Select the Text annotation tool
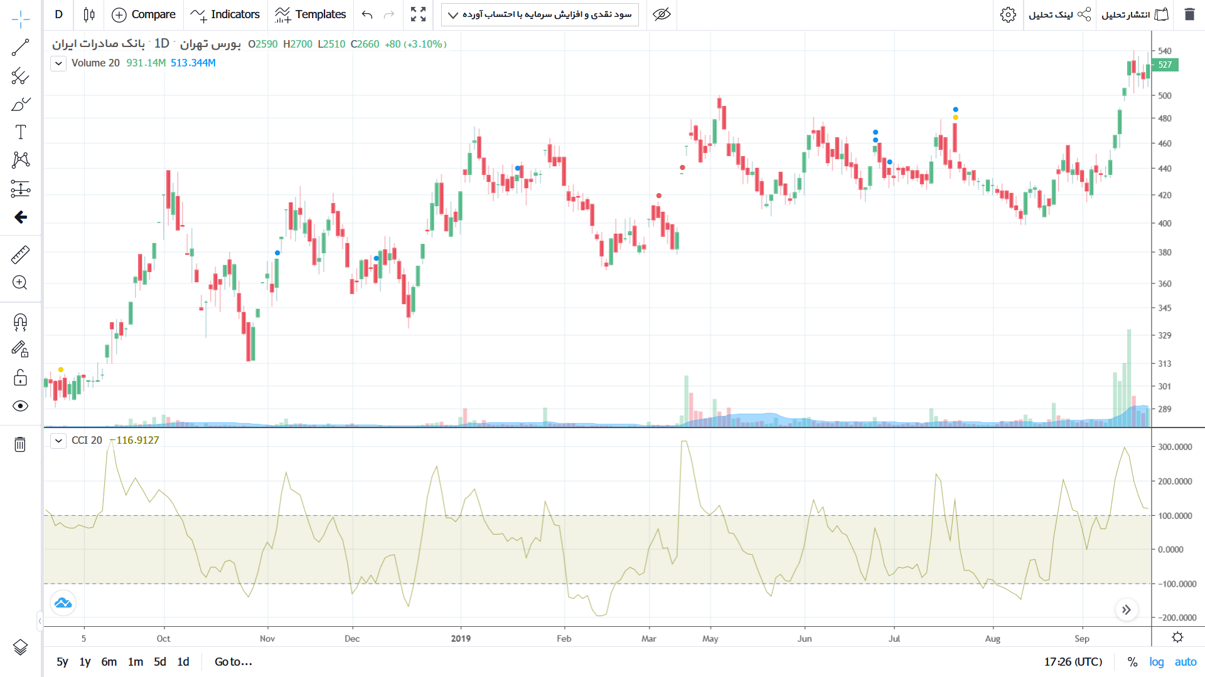The height and width of the screenshot is (677, 1205). tap(21, 132)
